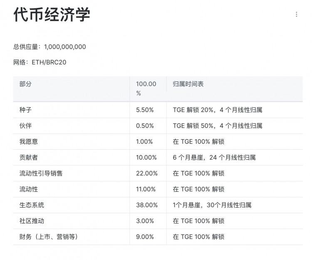Screen dimensions: 312x260
Task: Select the 3.00% cell
Action: [x=145, y=221]
